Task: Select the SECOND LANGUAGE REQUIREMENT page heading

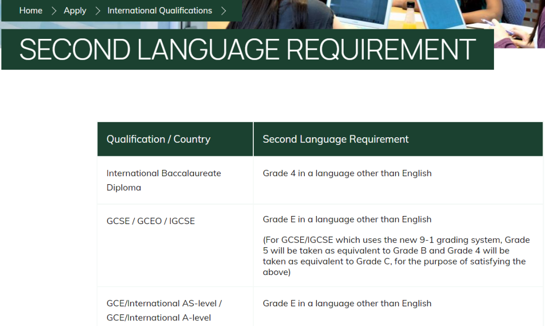Action: point(247,49)
